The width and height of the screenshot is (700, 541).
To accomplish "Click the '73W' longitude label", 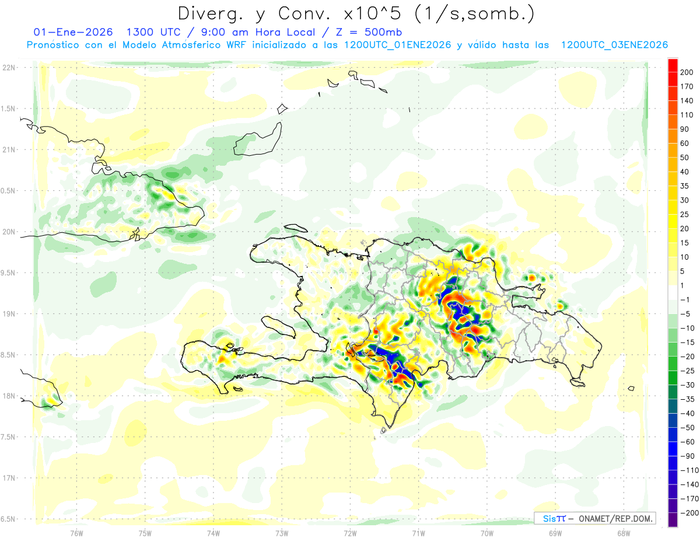I will (x=282, y=533).
